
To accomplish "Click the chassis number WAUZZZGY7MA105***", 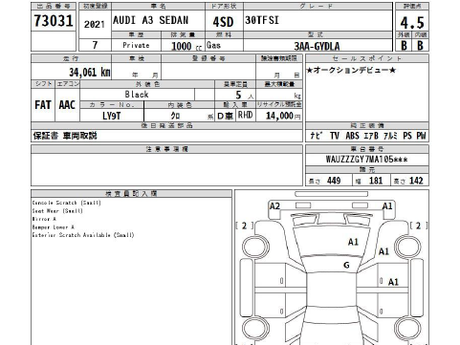I will click(x=366, y=159).
